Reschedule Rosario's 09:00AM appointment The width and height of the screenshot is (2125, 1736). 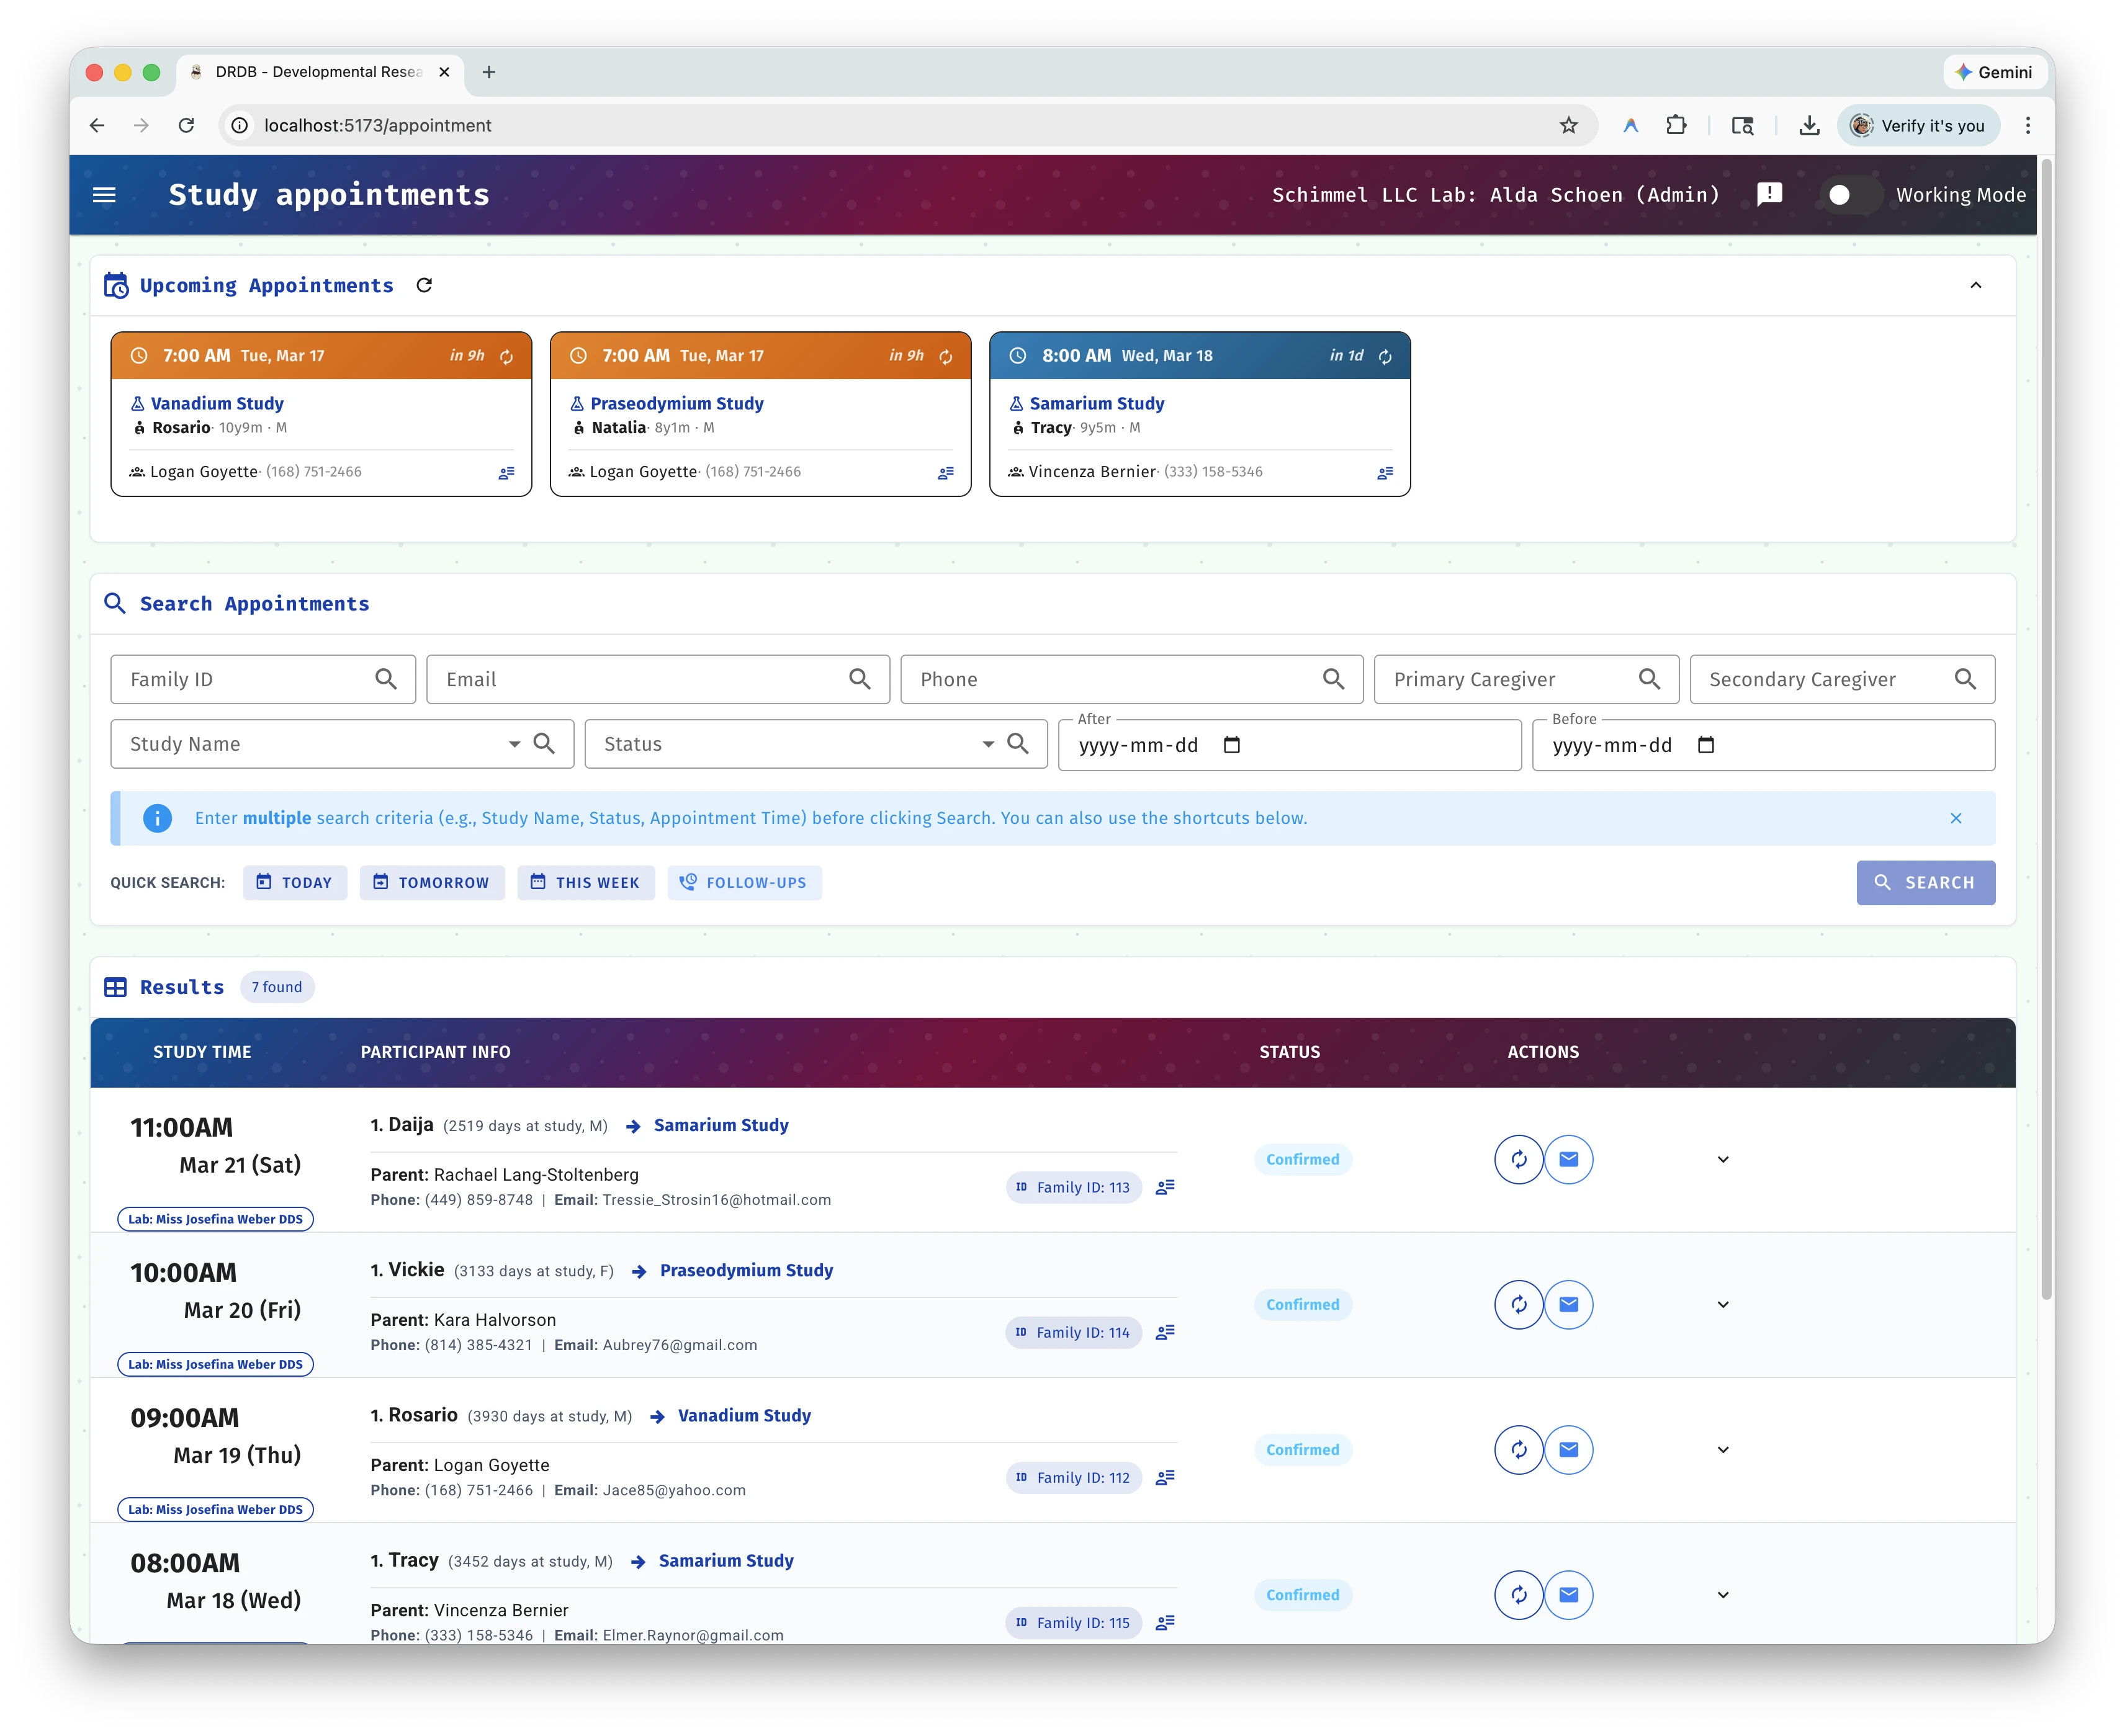click(x=1518, y=1449)
